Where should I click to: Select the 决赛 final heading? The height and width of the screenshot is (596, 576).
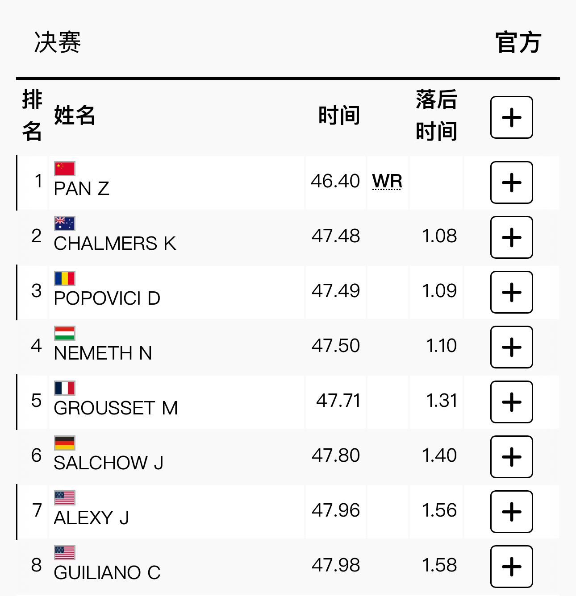click(x=57, y=43)
